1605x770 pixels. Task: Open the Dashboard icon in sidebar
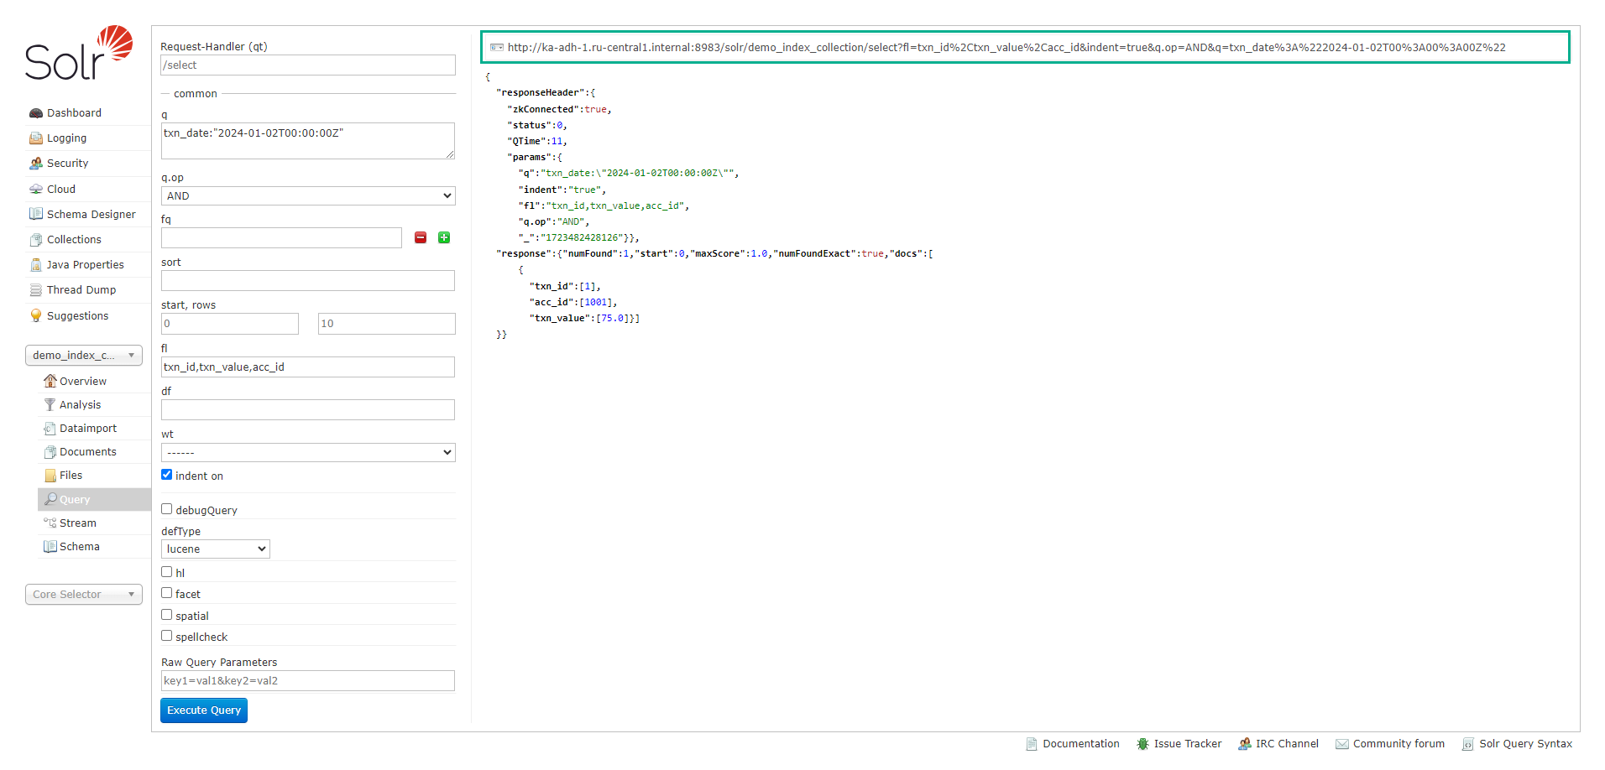click(x=36, y=113)
